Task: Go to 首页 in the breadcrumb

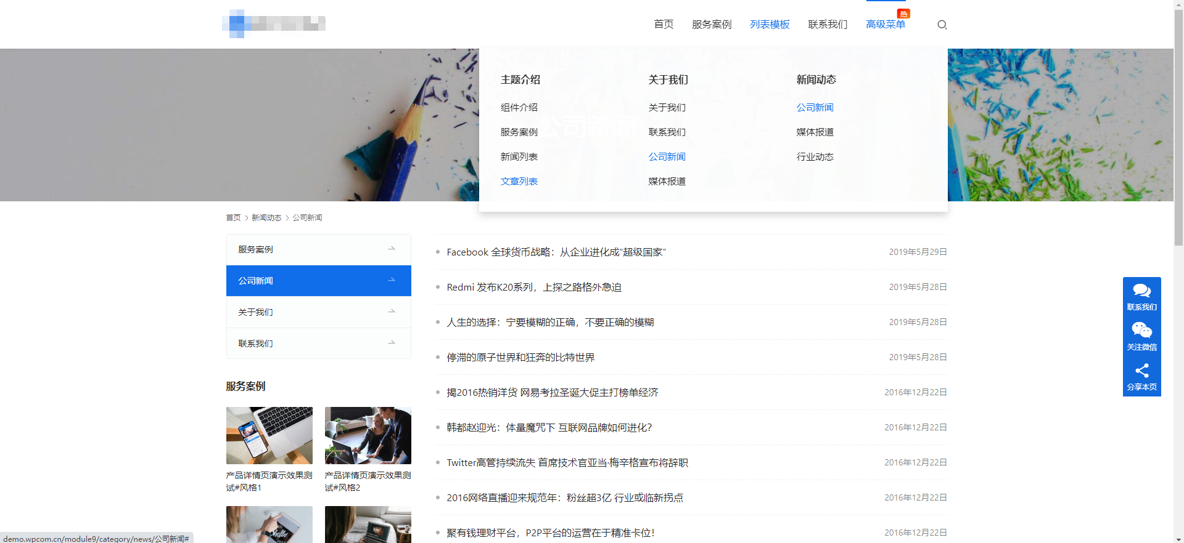Action: [233, 217]
